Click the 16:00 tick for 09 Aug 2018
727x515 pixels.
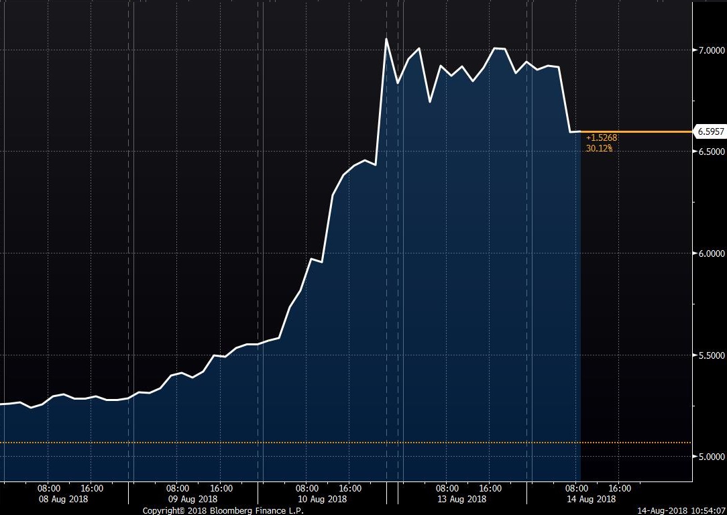tap(221, 489)
